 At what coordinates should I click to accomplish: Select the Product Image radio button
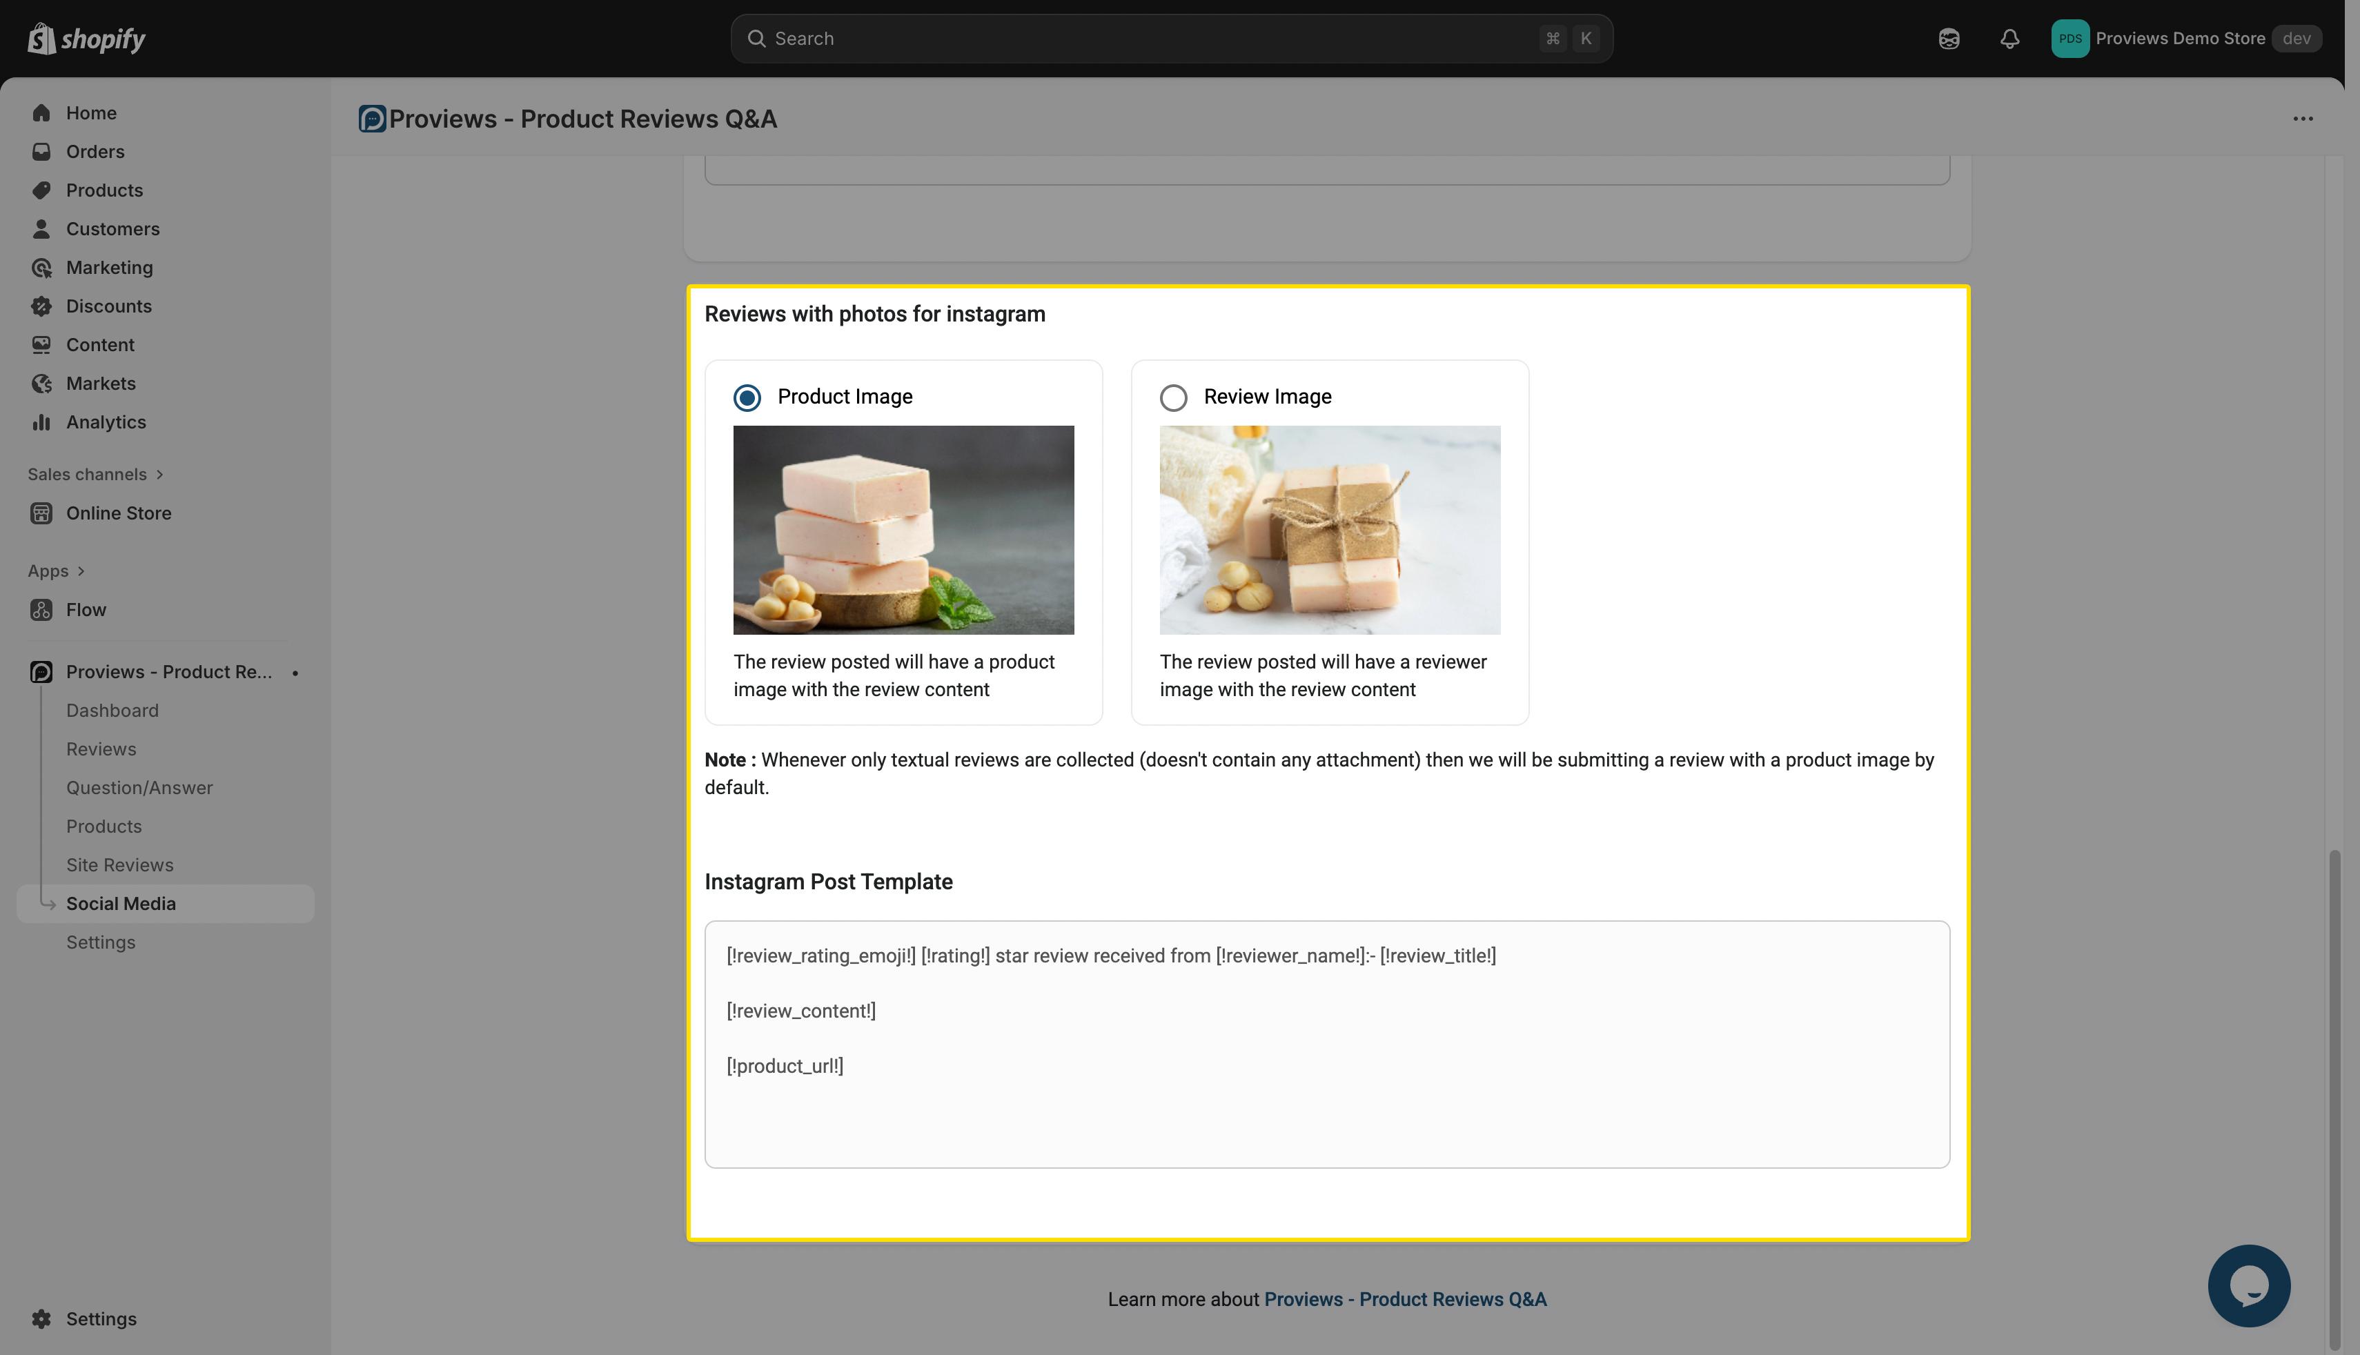747,397
